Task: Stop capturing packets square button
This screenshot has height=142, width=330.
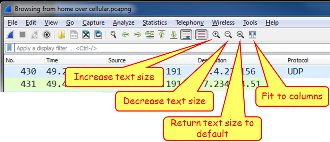Action: tap(22, 35)
